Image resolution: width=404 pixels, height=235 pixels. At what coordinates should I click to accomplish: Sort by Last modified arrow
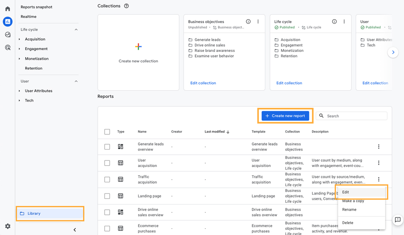pos(228,132)
